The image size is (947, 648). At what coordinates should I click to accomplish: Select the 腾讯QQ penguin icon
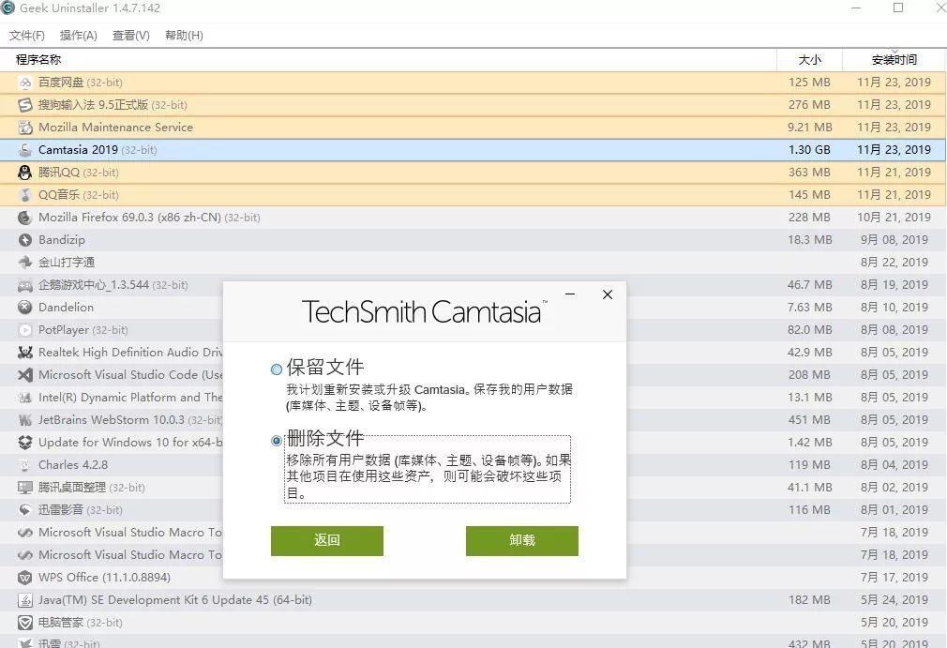[24, 173]
